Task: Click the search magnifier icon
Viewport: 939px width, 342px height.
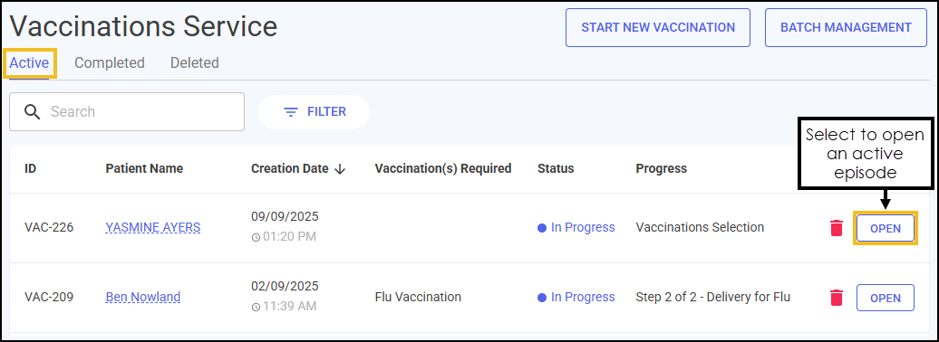Action: coord(33,112)
